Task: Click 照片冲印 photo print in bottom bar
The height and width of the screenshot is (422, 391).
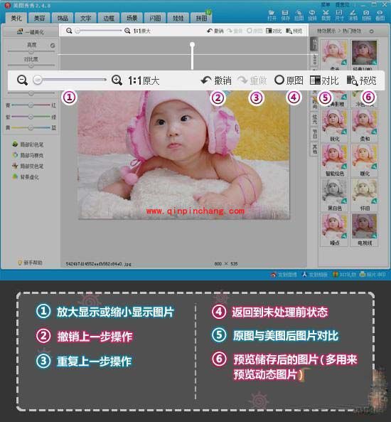Action: click(x=373, y=275)
